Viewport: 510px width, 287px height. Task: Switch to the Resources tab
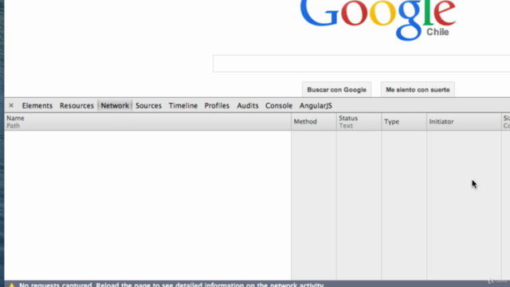pyautogui.click(x=76, y=105)
